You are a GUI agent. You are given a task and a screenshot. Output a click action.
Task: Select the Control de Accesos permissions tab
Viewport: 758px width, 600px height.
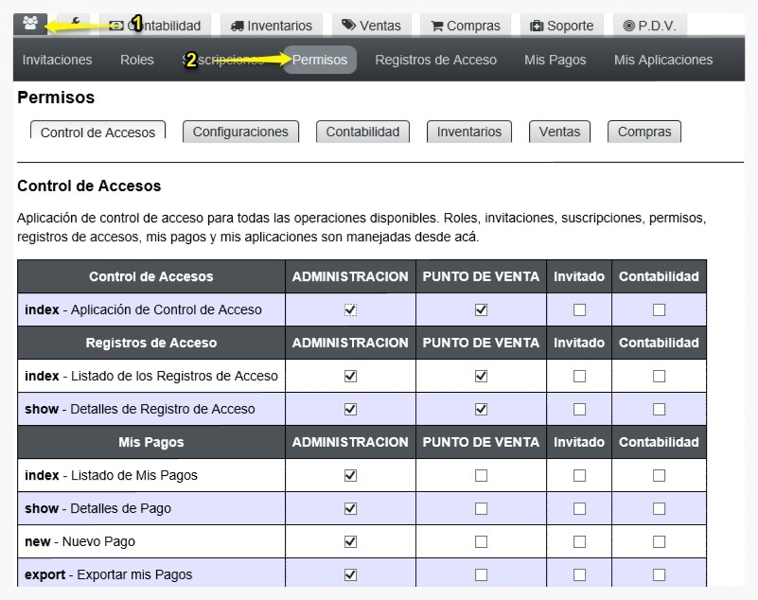pyautogui.click(x=97, y=132)
